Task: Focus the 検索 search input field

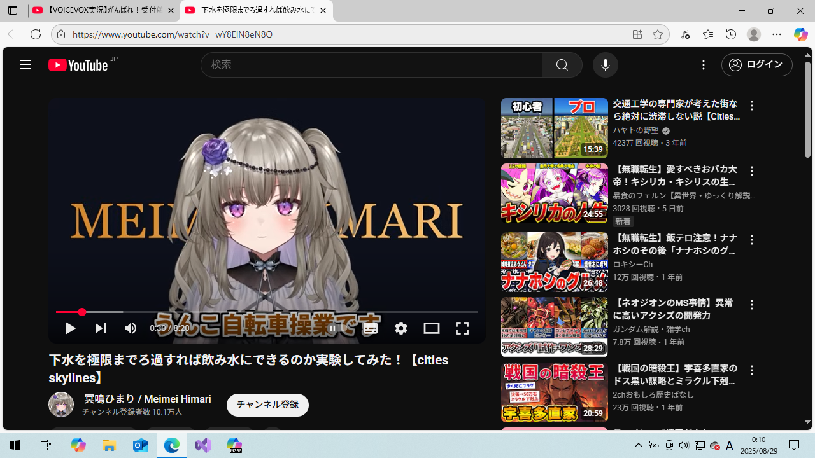Action: coord(372,65)
